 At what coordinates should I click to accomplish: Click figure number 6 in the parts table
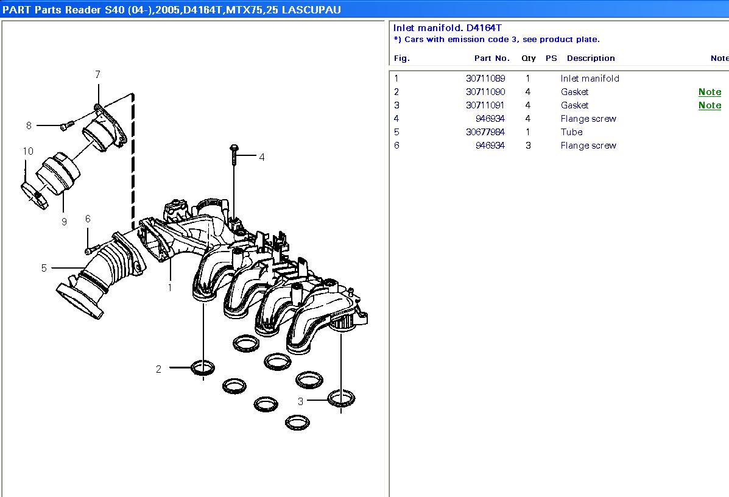coord(396,146)
